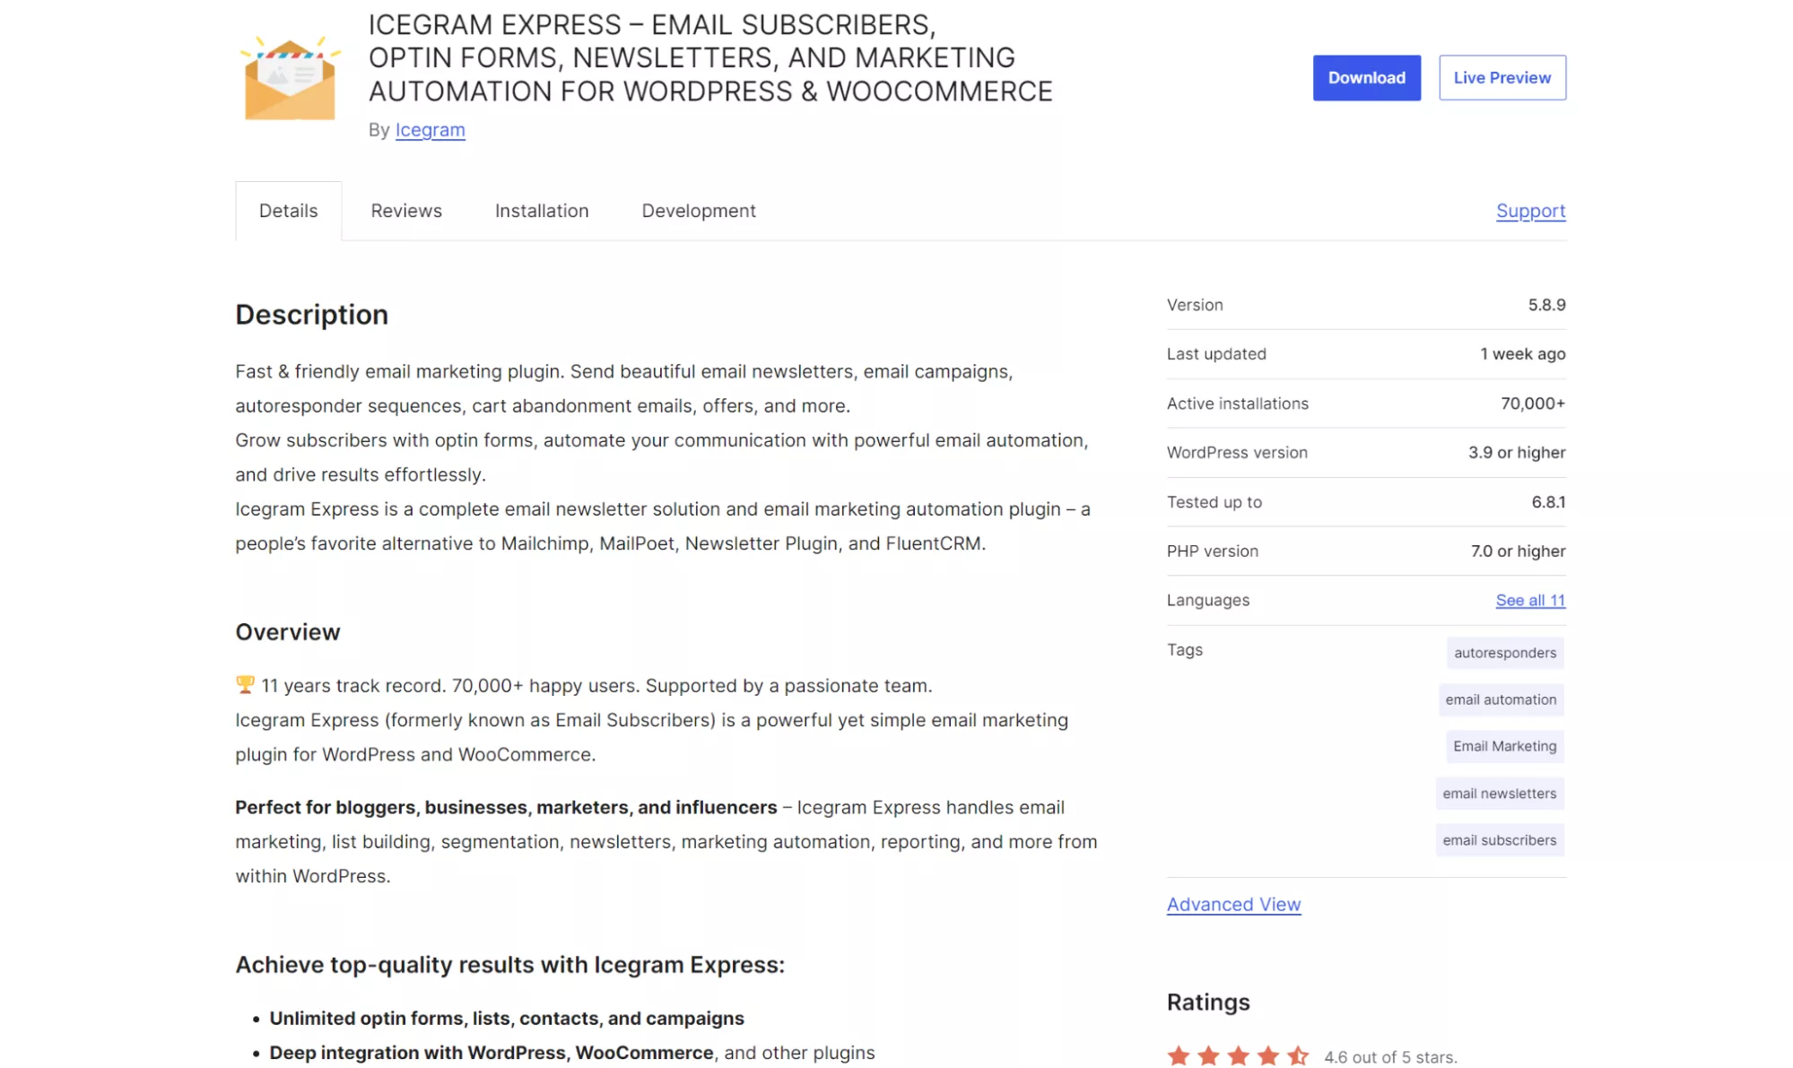
Task: Download the Icegram Express plugin
Action: point(1366,78)
